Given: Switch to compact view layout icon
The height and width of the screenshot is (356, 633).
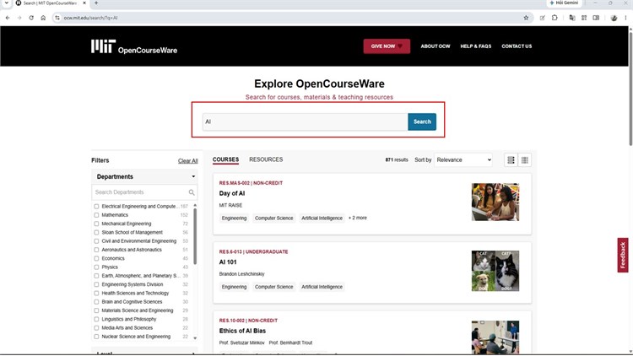Looking at the screenshot, I should 525,159.
